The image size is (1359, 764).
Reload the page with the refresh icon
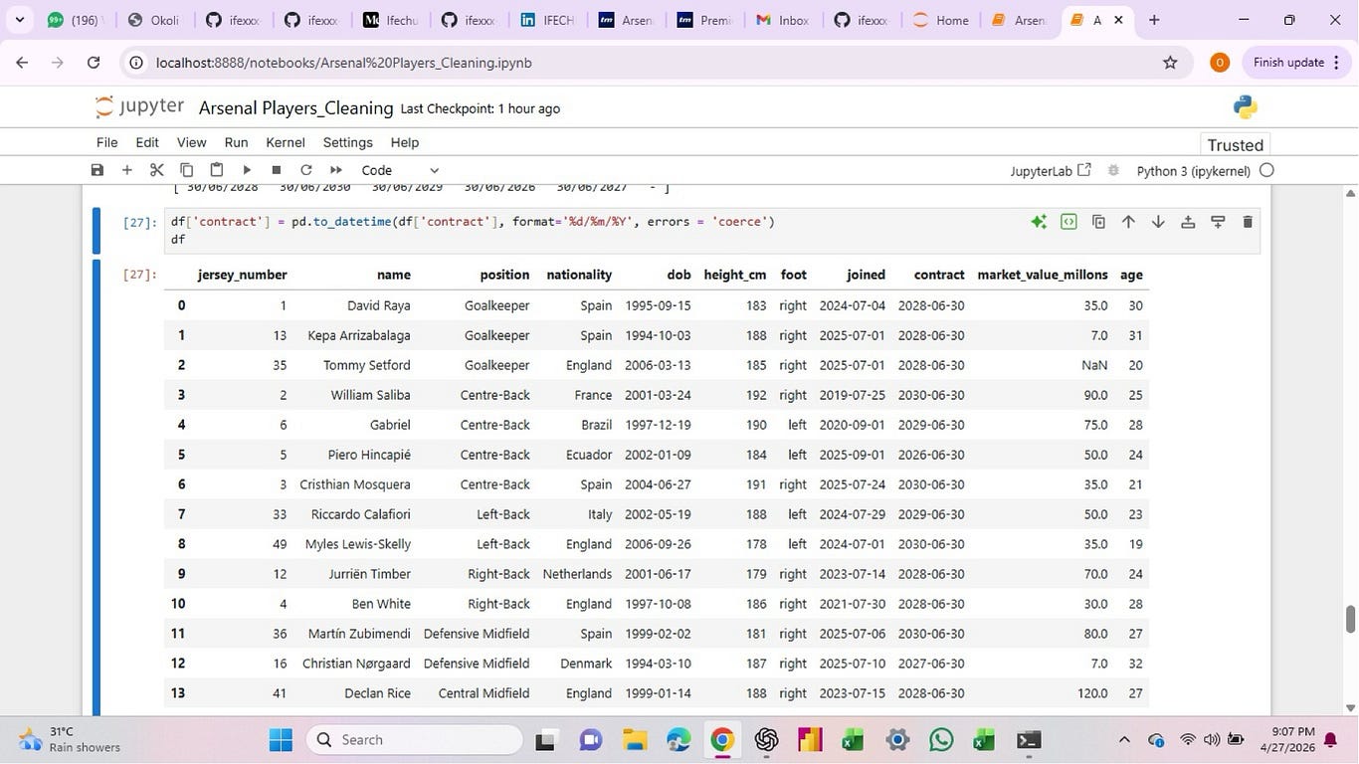coord(94,62)
